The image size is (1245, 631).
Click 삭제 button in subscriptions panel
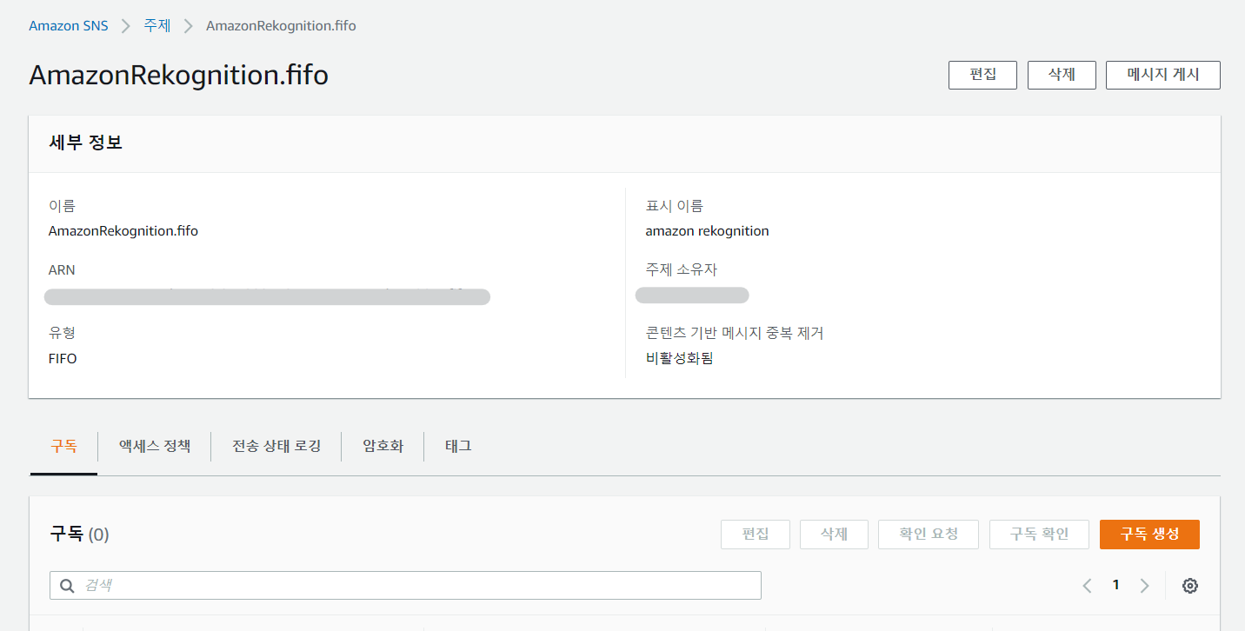834,535
